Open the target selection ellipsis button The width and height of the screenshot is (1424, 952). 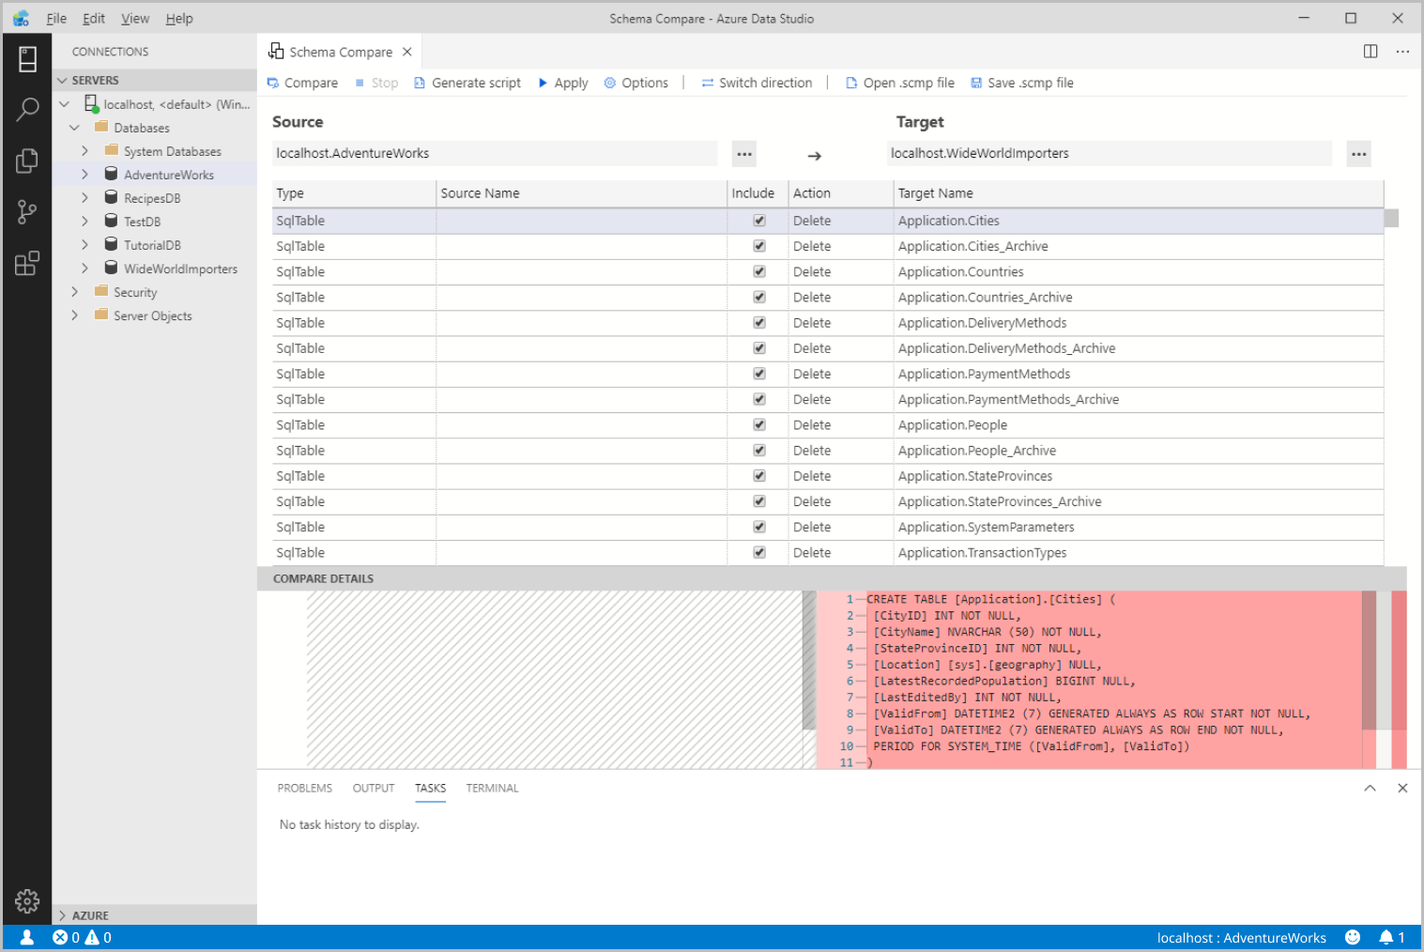(x=1359, y=154)
